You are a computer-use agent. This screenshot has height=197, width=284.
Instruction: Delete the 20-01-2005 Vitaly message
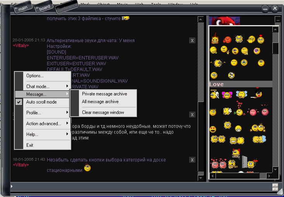pos(192,41)
